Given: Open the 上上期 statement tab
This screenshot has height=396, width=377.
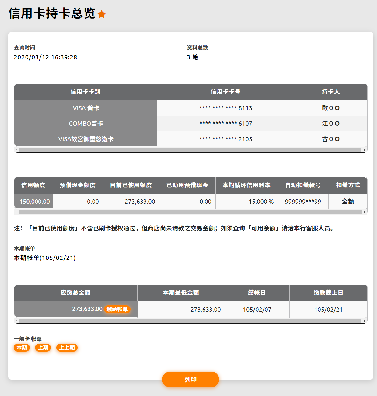Looking at the screenshot, I should (x=67, y=348).
